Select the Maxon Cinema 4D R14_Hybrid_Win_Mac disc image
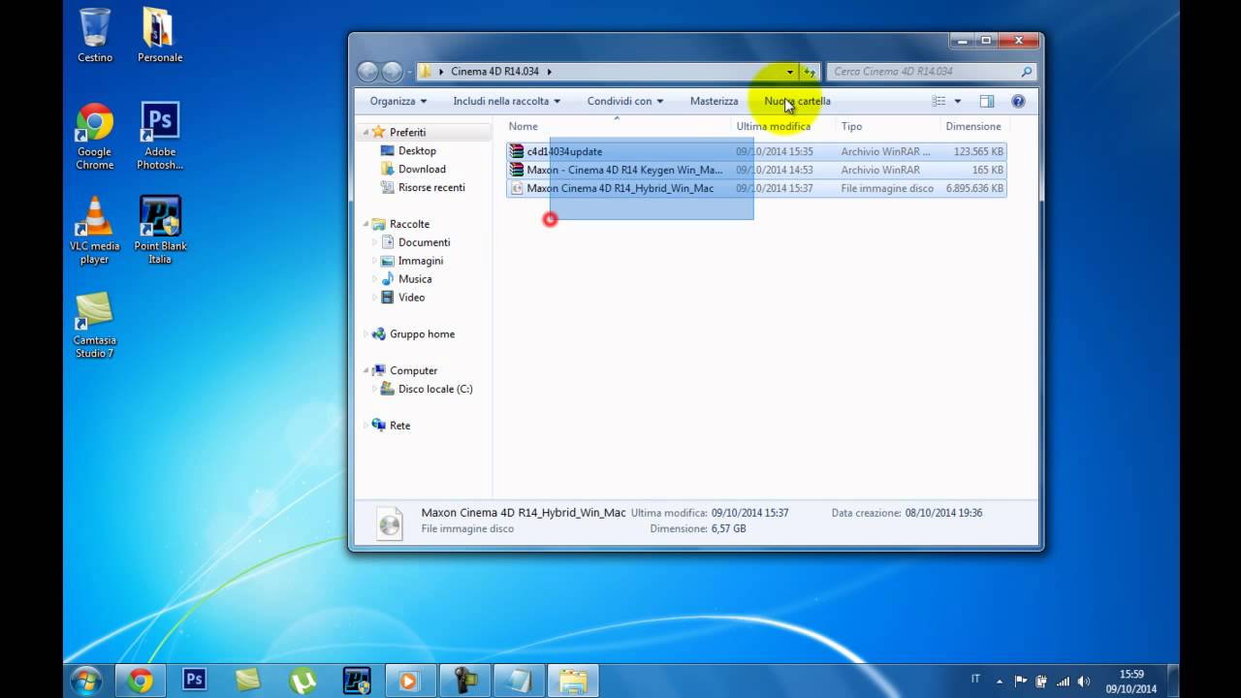 click(x=756, y=188)
